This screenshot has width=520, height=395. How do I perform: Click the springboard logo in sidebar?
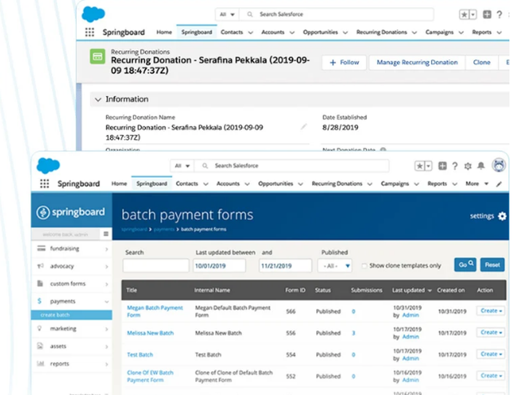coord(70,212)
